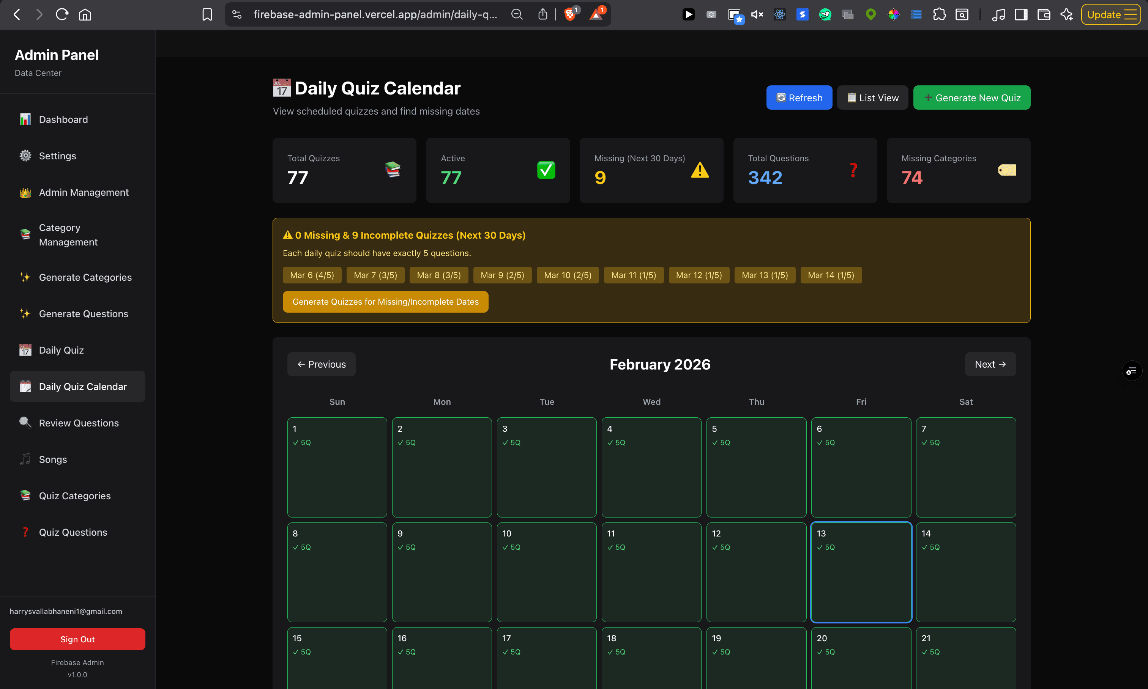
Task: Toggle the muted tab speaker icon
Action: (757, 14)
